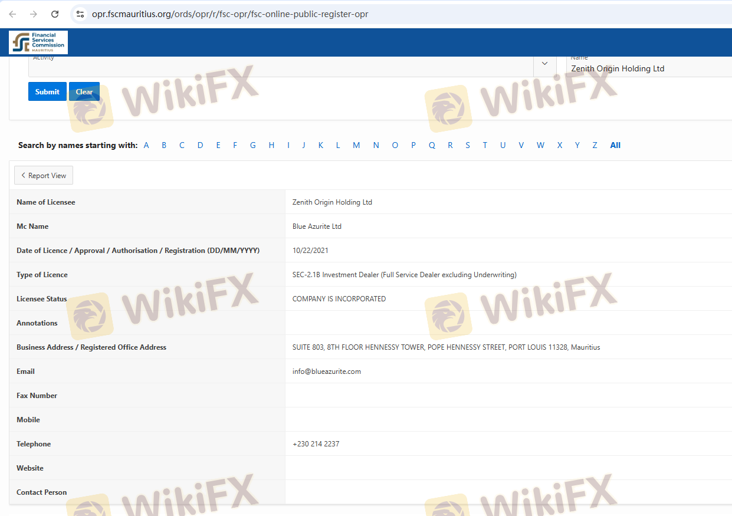Click the email info@blueazurite.com

pyautogui.click(x=326, y=372)
